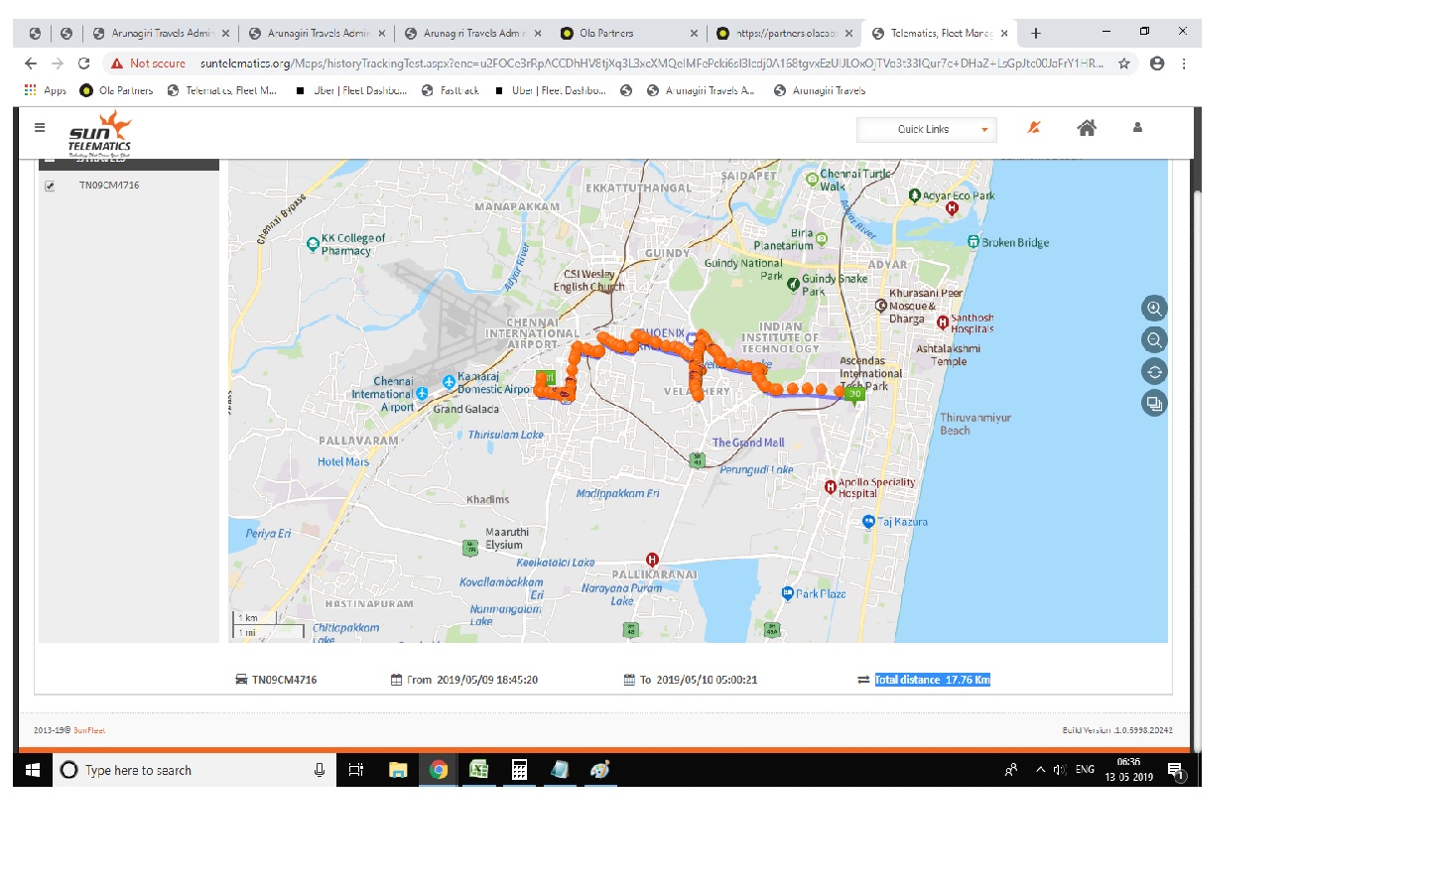Click the Cortana microphone icon
The width and height of the screenshot is (1429, 893).
pyautogui.click(x=320, y=770)
